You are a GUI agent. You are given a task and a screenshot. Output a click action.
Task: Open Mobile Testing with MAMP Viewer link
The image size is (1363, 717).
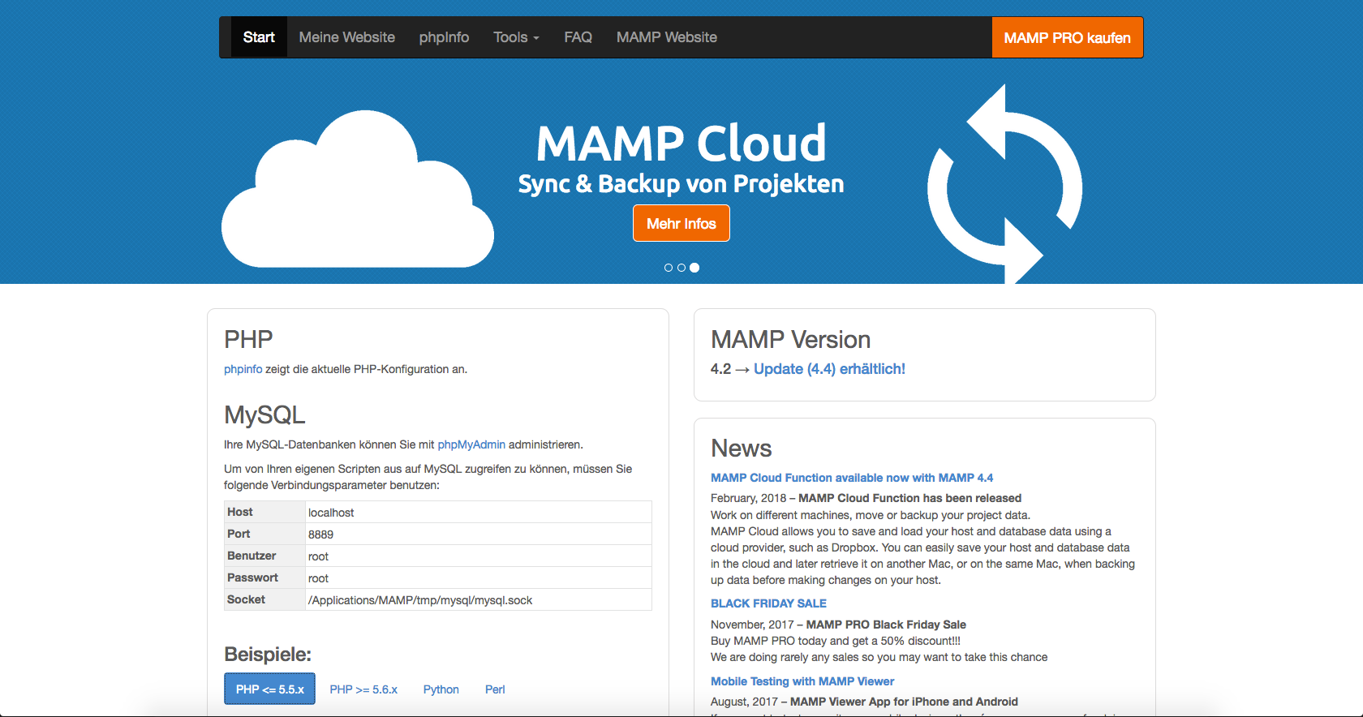(802, 681)
